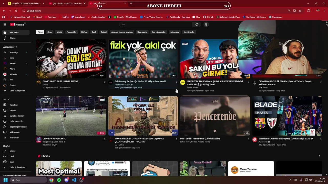Screen dimensions: 328x184
Task: Bookmark this page with the star
Action: (x=300, y=11)
